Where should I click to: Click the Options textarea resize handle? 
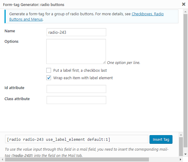(104, 62)
